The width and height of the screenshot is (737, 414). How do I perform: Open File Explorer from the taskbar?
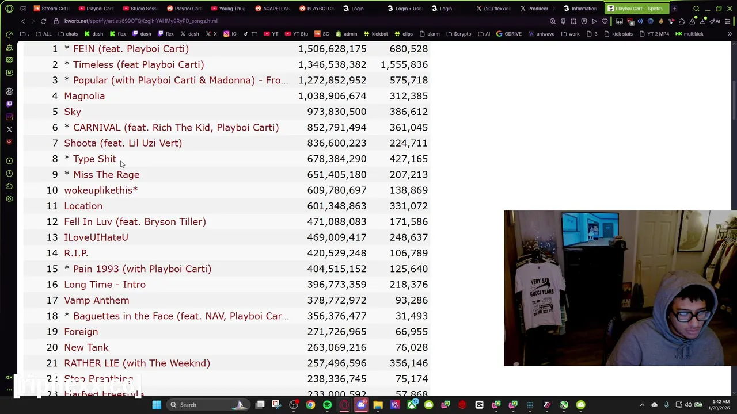tap(378, 405)
